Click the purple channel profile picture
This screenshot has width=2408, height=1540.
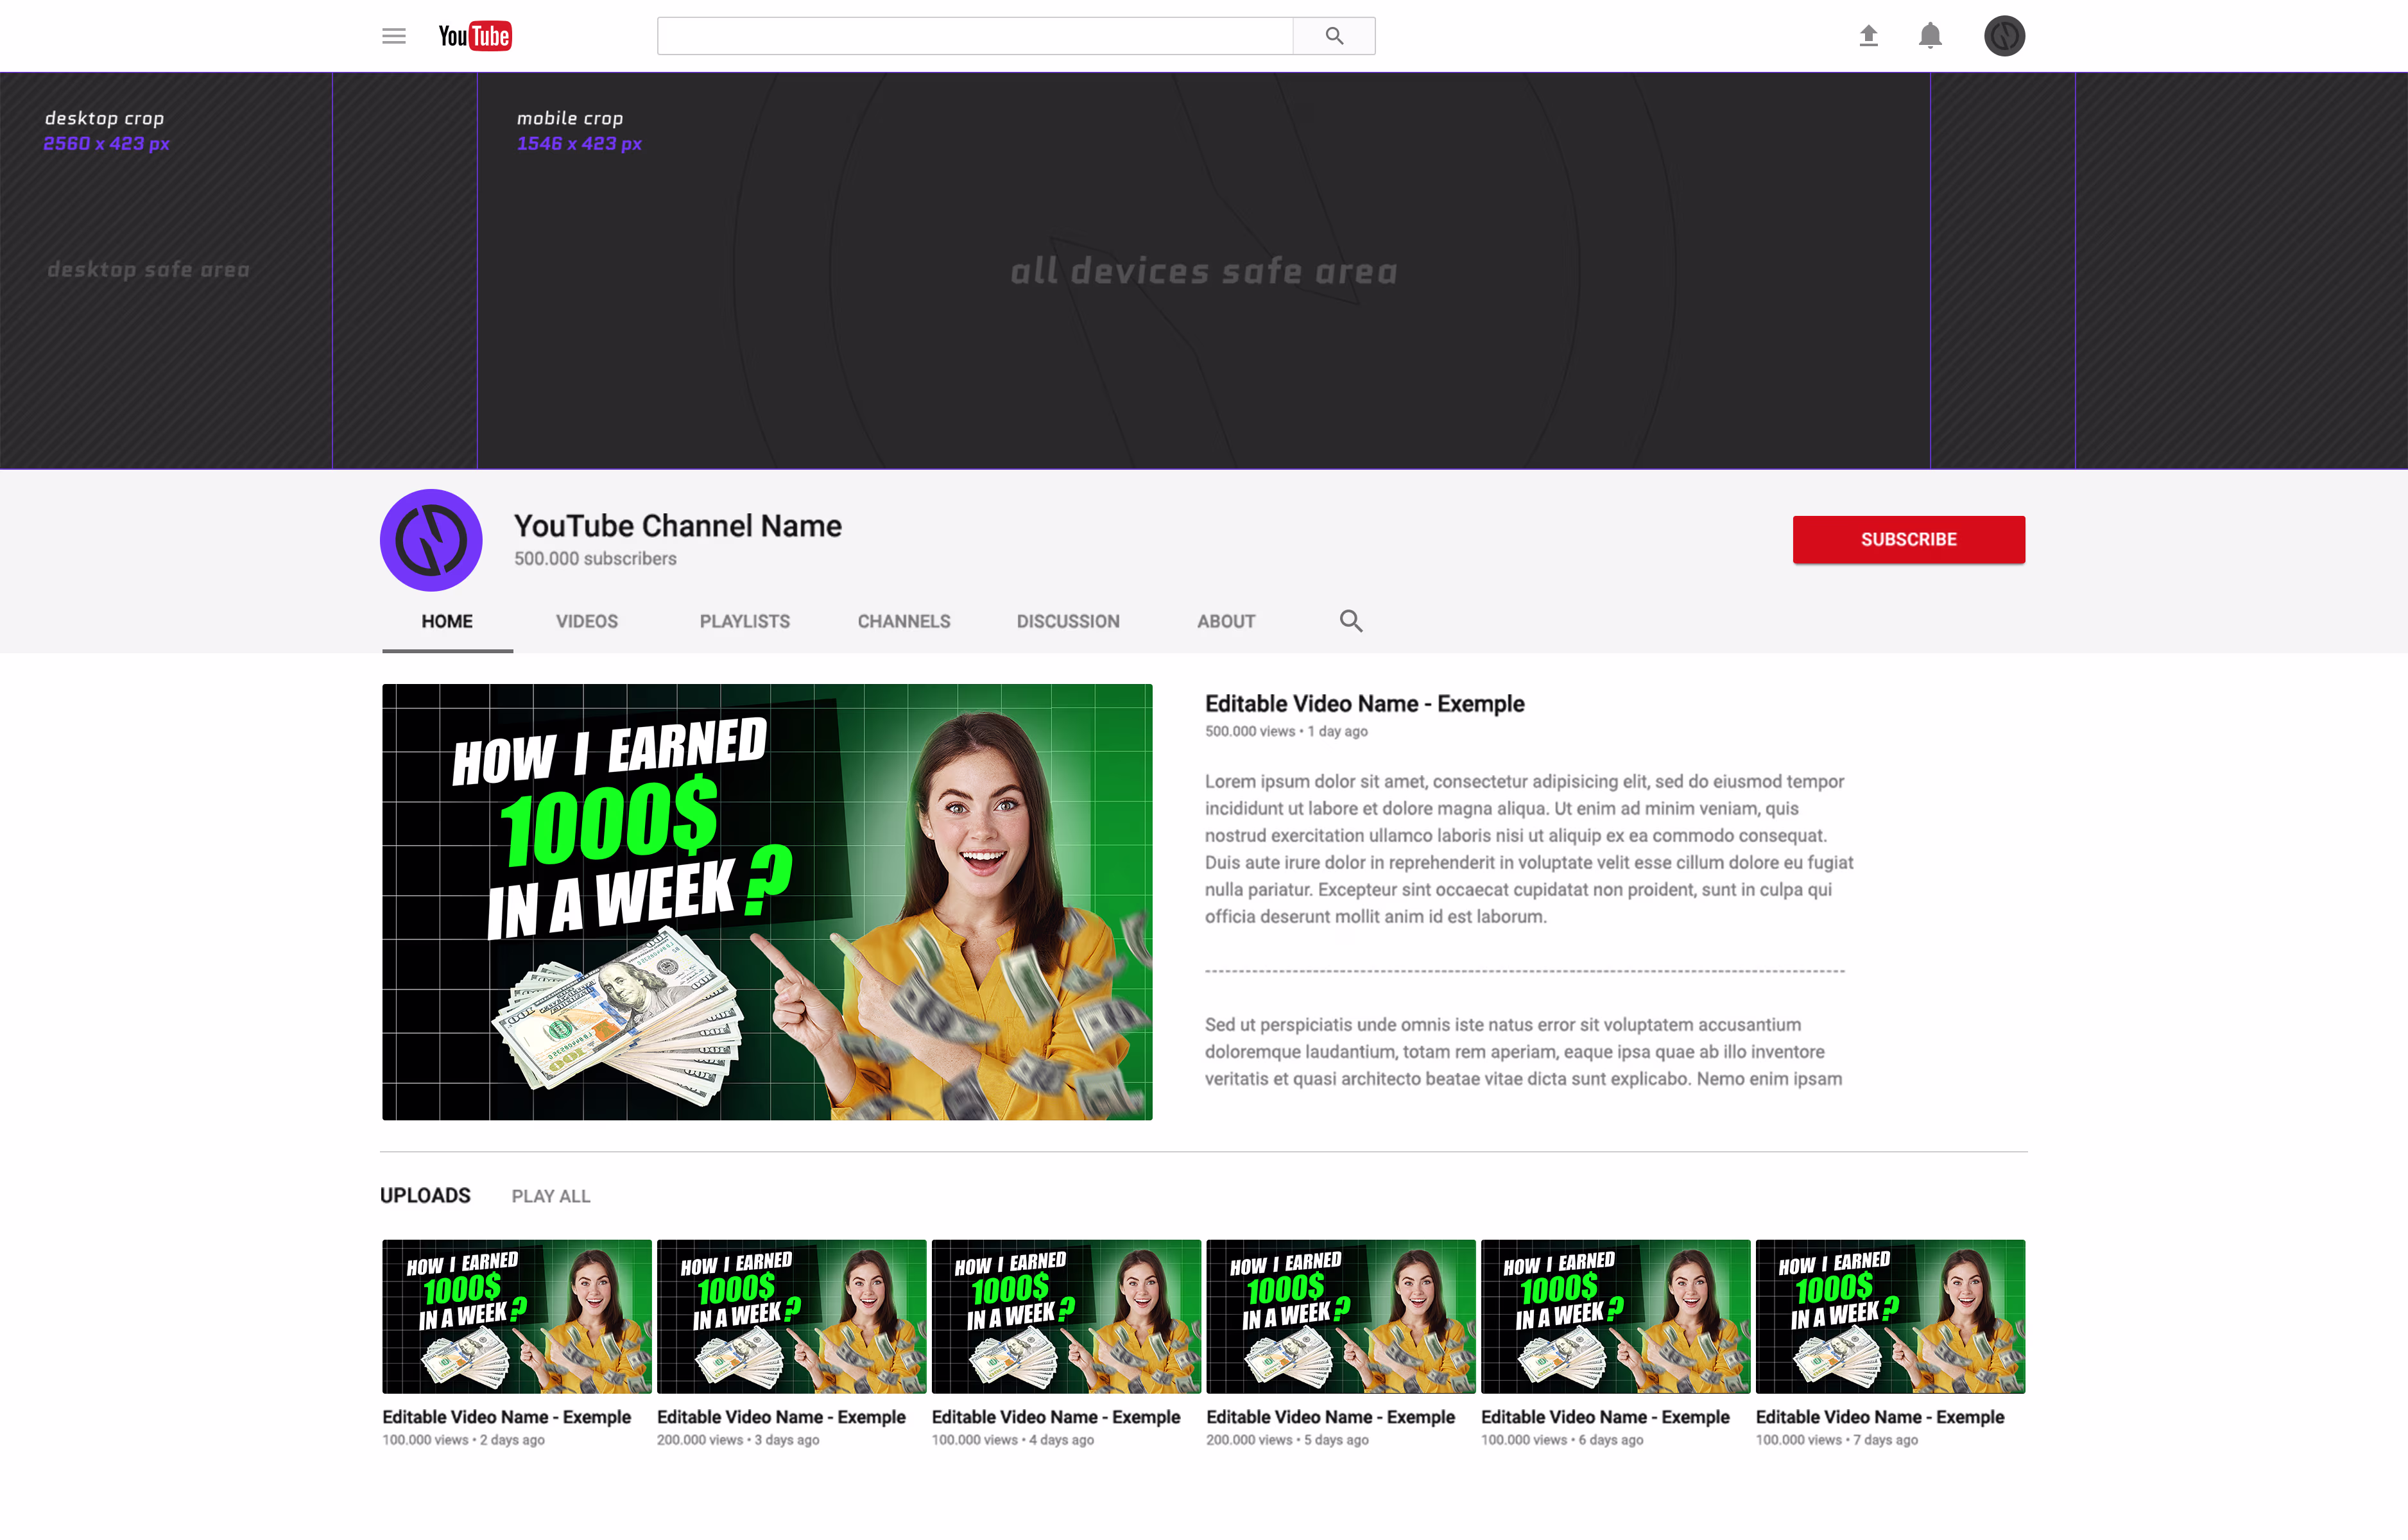coord(431,540)
